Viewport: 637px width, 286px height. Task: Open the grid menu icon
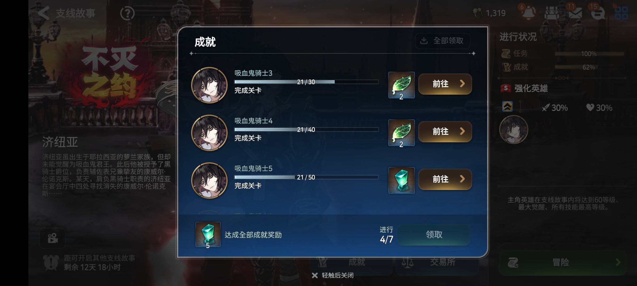tap(621, 13)
